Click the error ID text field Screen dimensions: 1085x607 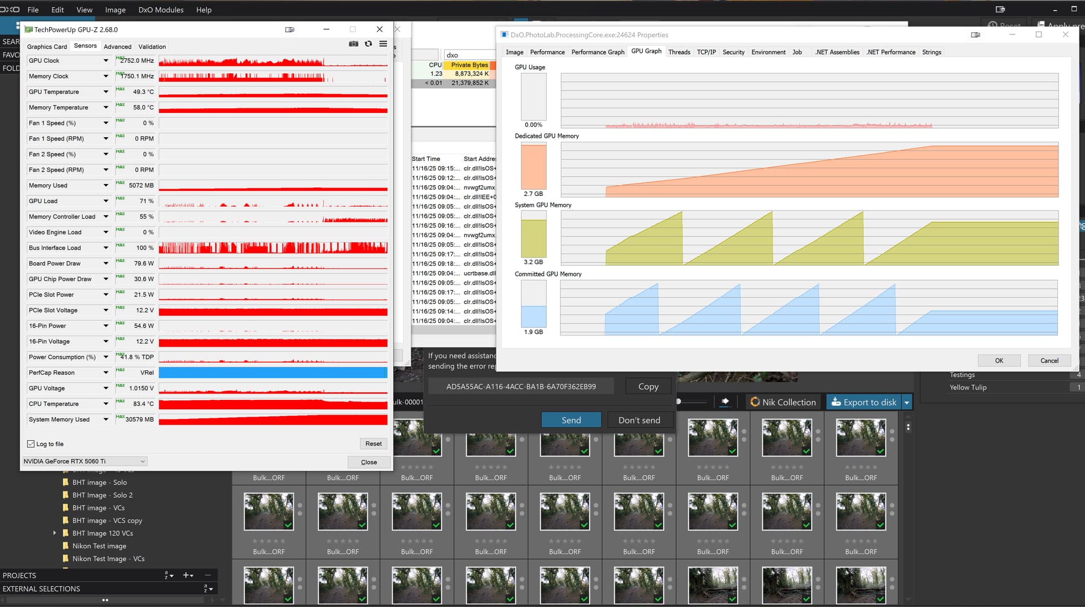[520, 387]
